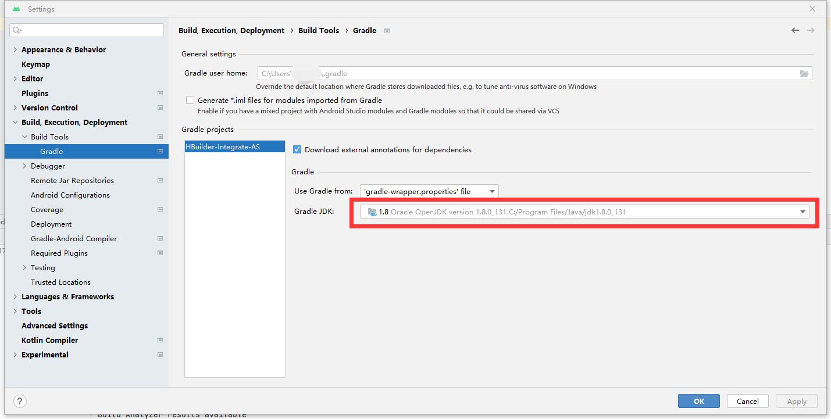Screen dimensions: 831x419
Task: Click project settings icon next to Kotlin Compiler
Action: point(160,340)
